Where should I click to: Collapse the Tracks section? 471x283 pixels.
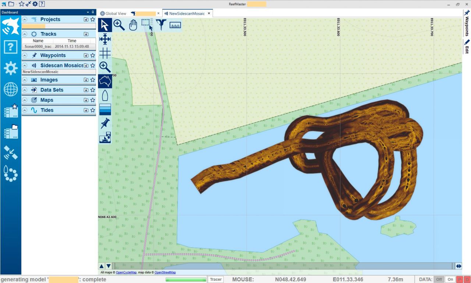coord(25,34)
